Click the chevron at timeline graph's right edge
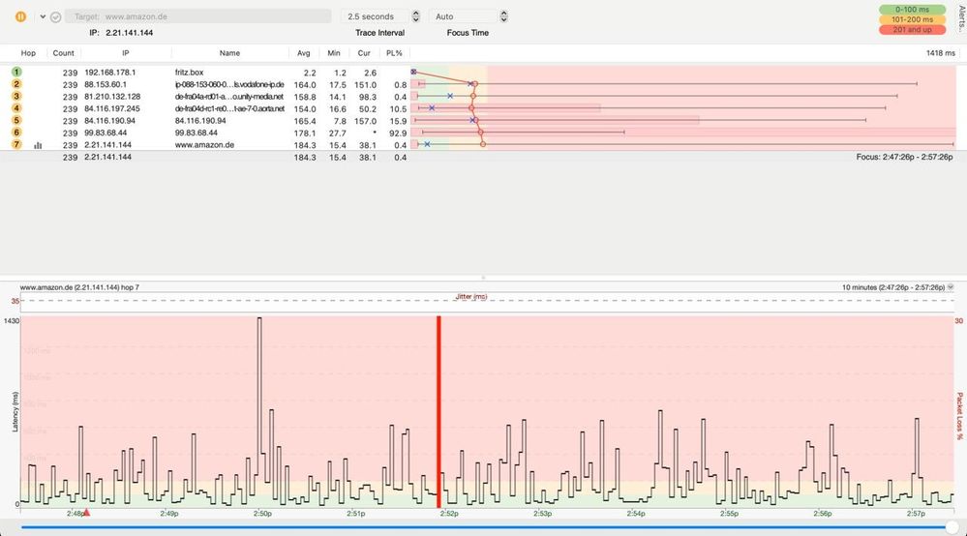The image size is (967, 536). [x=951, y=287]
